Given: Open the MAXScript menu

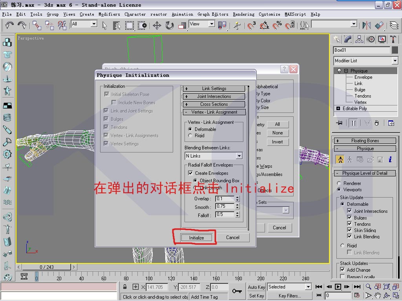Looking at the screenshot, I should [x=295, y=15].
